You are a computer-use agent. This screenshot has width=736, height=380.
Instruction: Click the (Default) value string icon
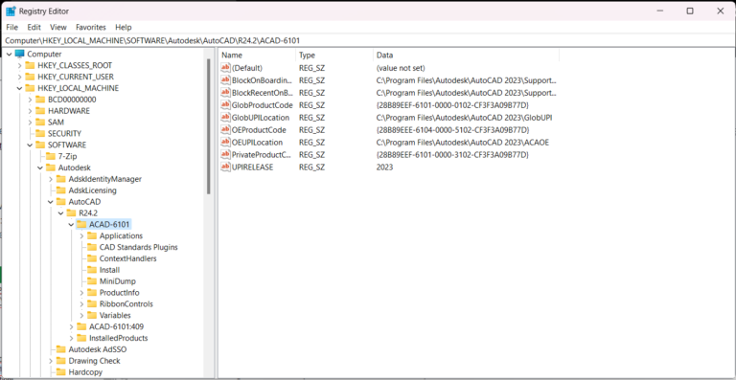click(x=226, y=68)
